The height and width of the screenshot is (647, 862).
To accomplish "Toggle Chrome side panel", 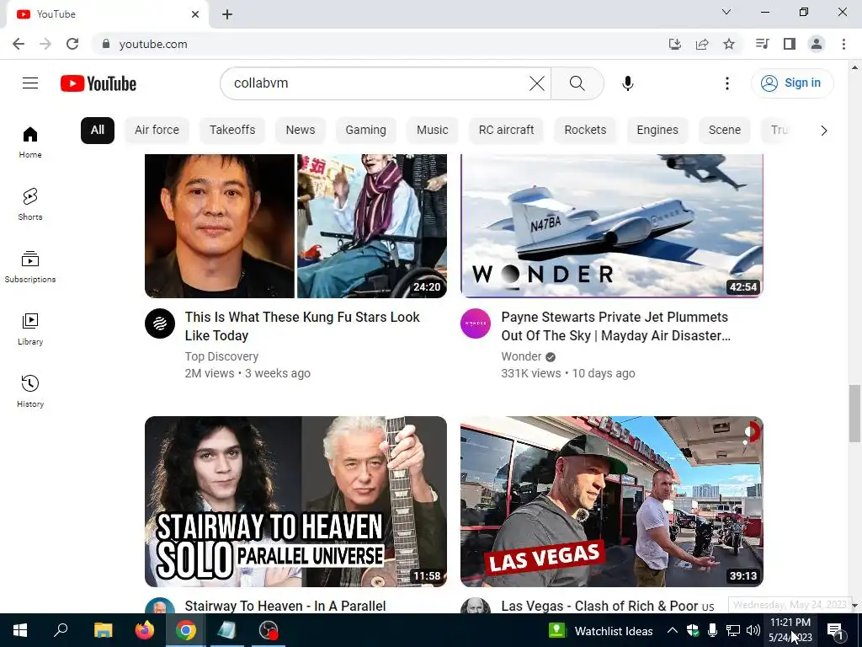I will click(x=790, y=44).
